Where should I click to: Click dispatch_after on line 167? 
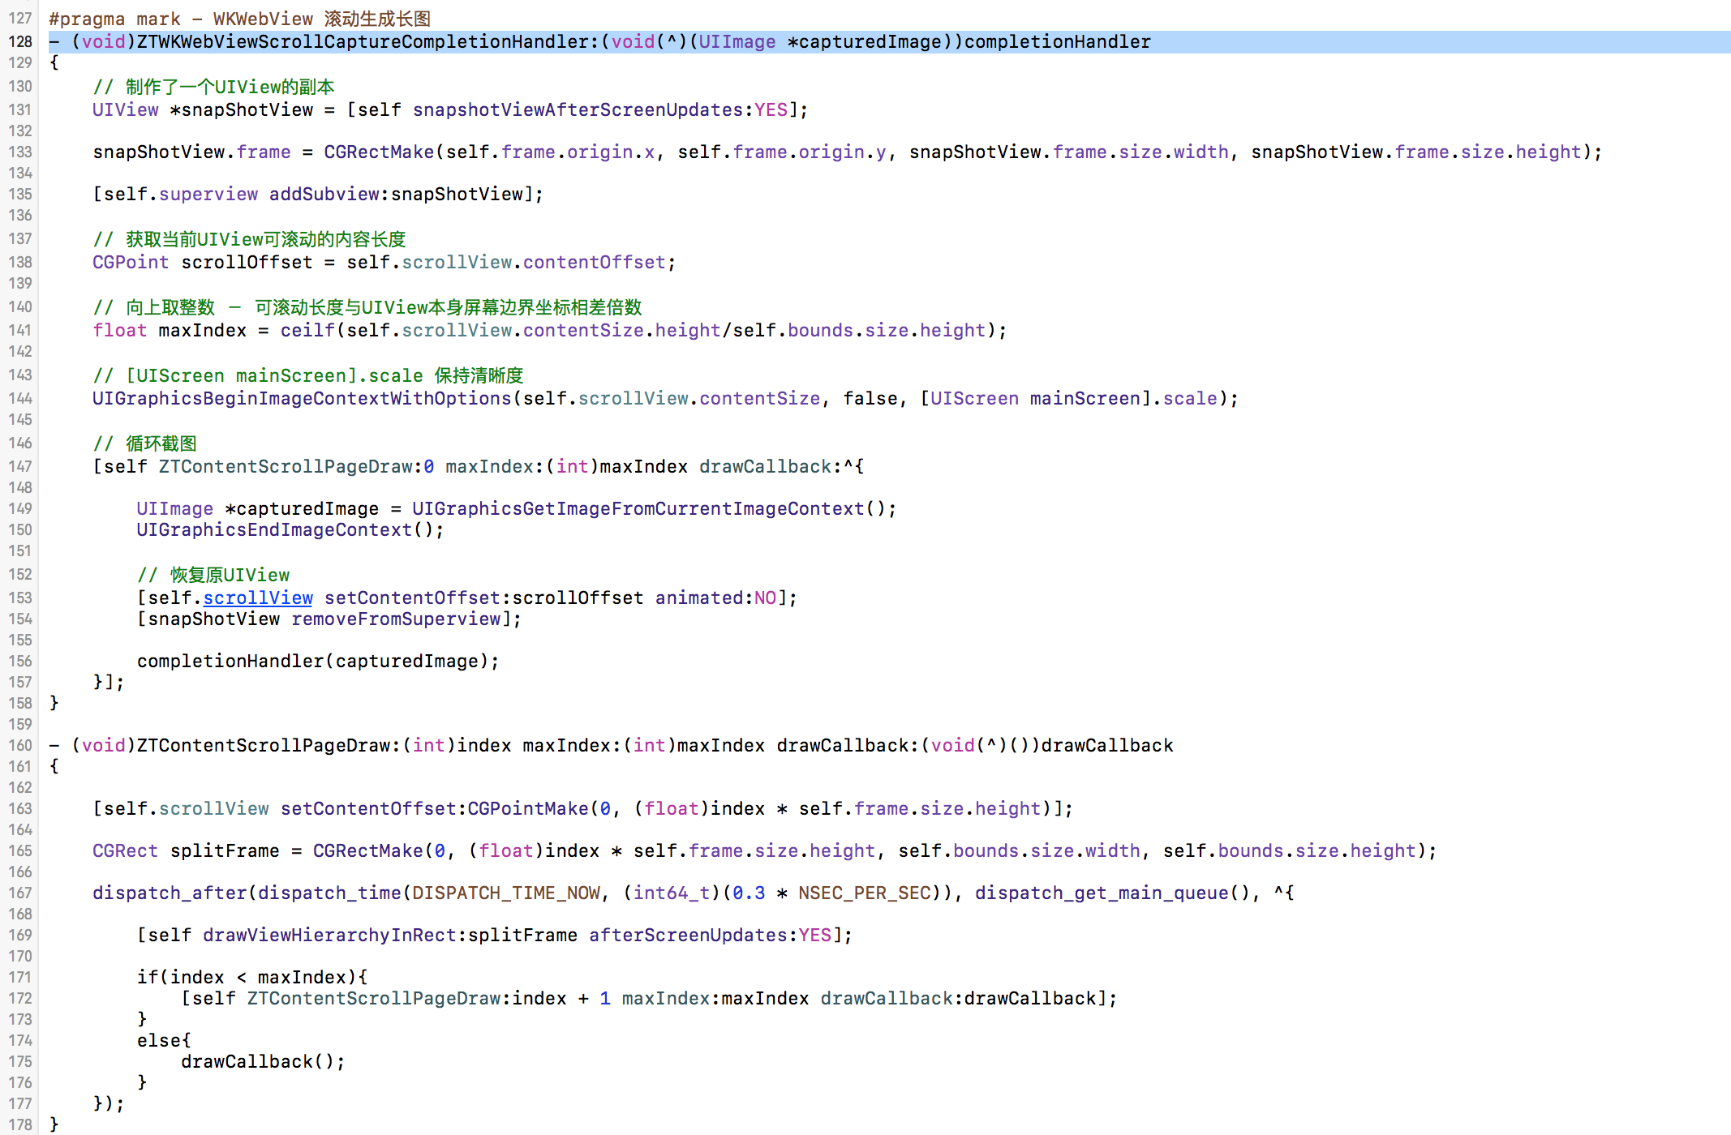tap(170, 893)
